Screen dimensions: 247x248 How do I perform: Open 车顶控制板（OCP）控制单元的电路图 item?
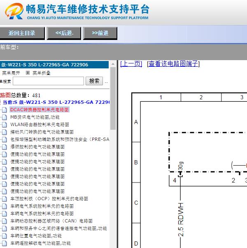tap(49, 199)
